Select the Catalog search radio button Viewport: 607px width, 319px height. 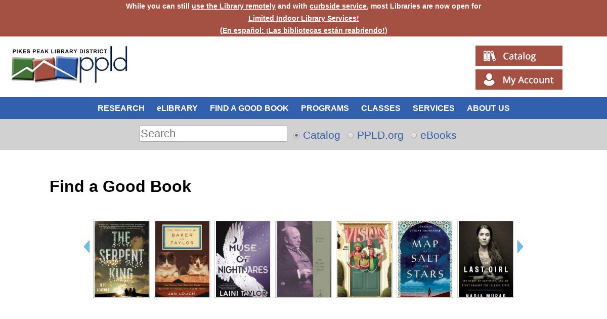tap(296, 135)
